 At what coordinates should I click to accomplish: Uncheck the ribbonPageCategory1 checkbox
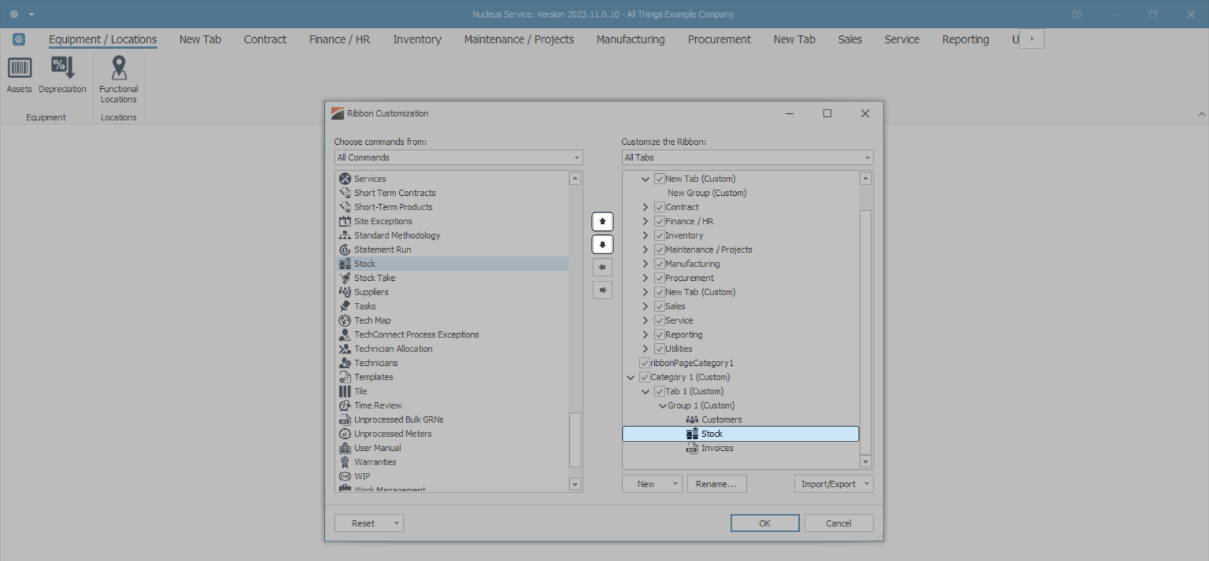click(644, 363)
